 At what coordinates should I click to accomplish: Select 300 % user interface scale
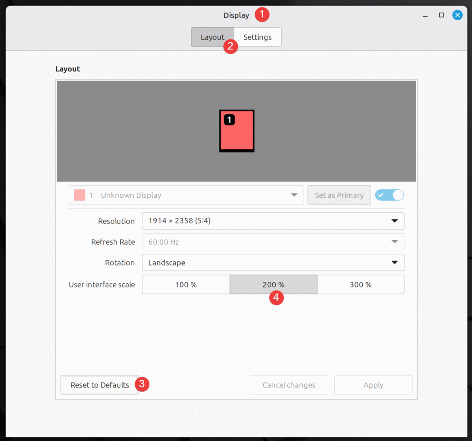[x=360, y=285]
